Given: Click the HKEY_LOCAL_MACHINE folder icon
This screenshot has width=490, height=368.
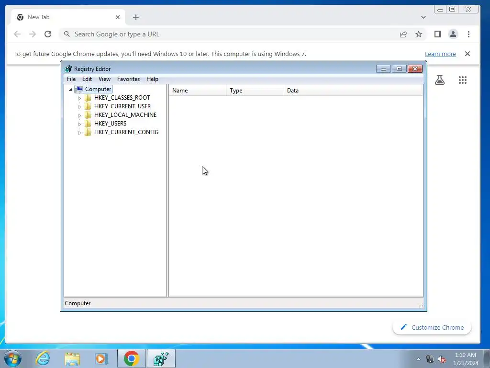Looking at the screenshot, I should tap(88, 115).
